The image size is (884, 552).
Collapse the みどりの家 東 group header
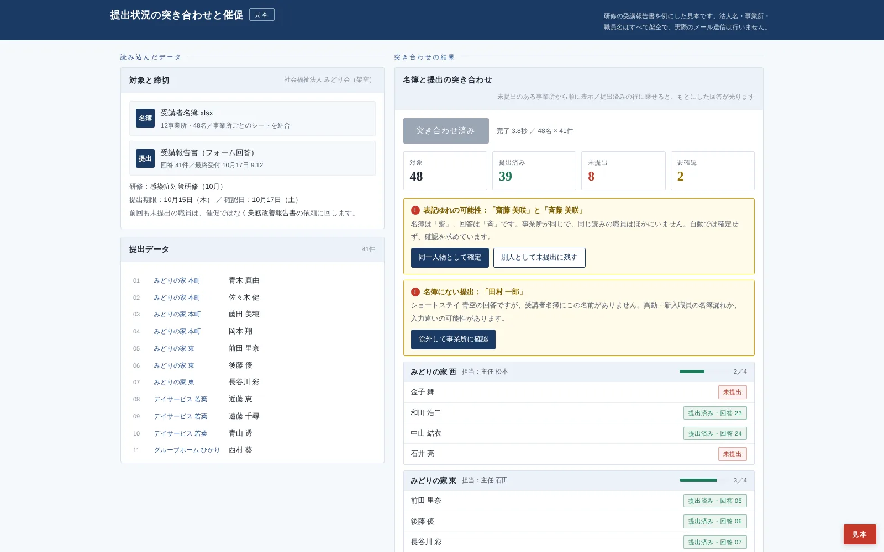pos(578,481)
